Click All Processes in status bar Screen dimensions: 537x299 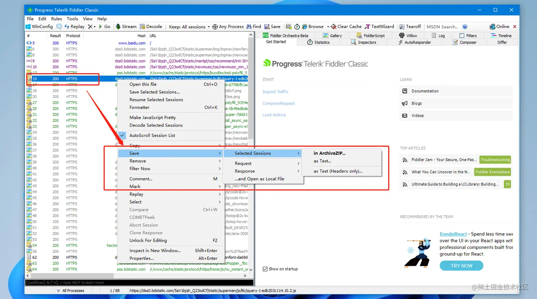[70, 290]
